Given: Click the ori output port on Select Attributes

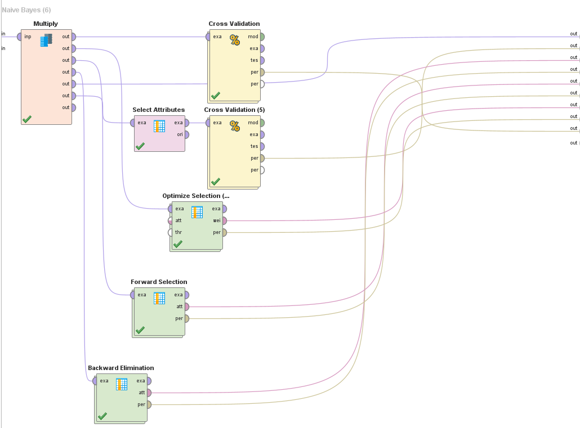Looking at the screenshot, I should [x=186, y=134].
